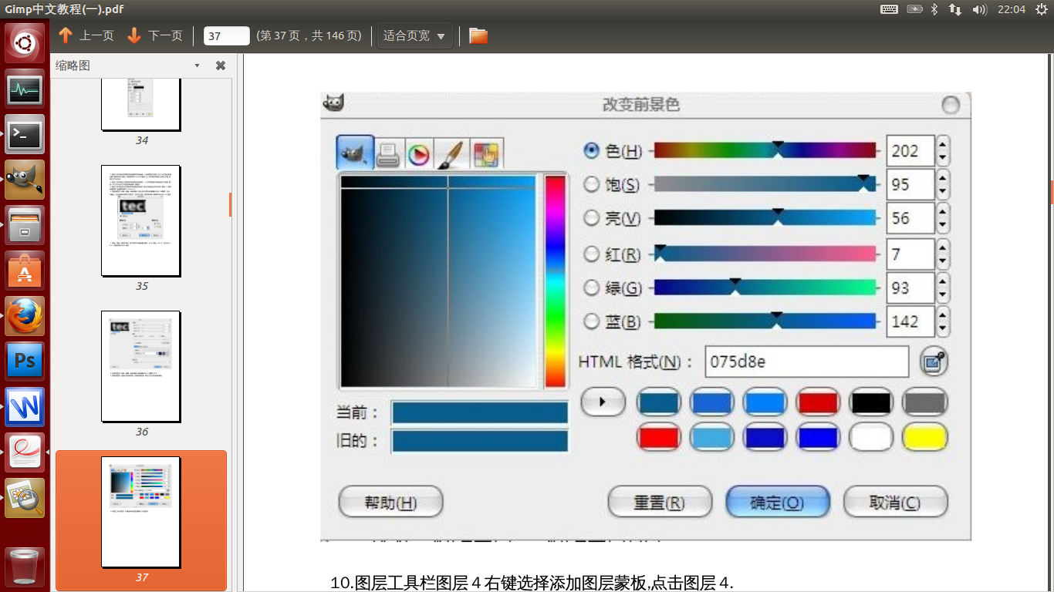Click the blue (B) slider bar

click(x=765, y=321)
